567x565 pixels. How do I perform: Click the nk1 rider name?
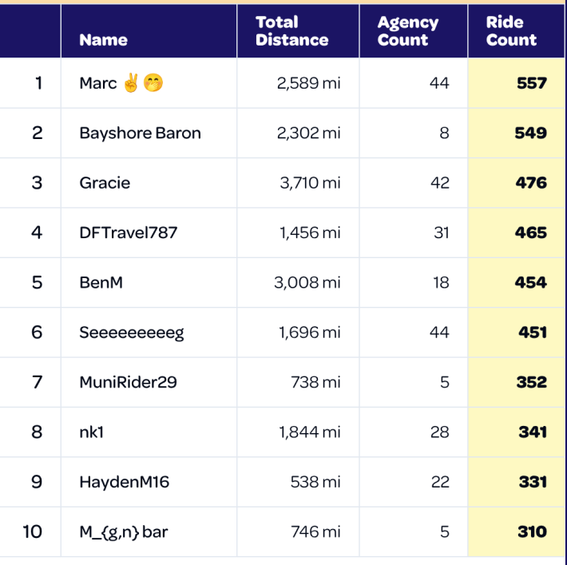pyautogui.click(x=92, y=432)
